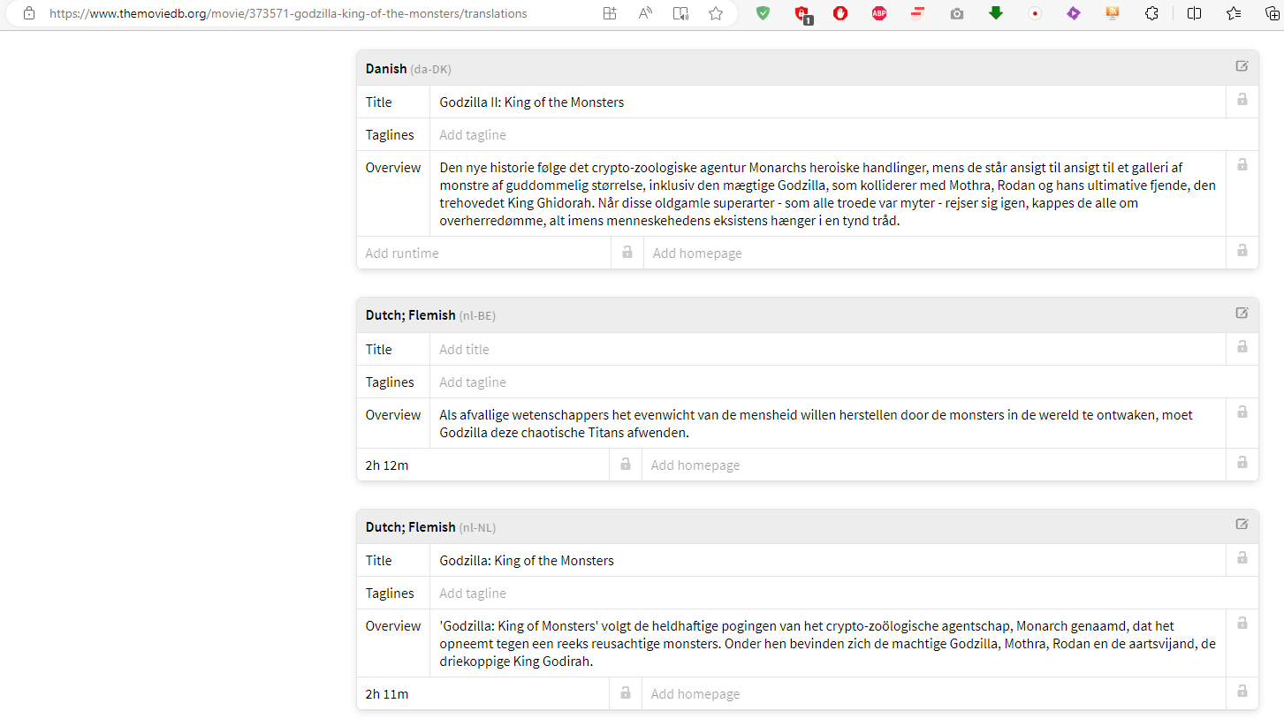Edit the Dutch nl-BE translation

(x=1242, y=313)
